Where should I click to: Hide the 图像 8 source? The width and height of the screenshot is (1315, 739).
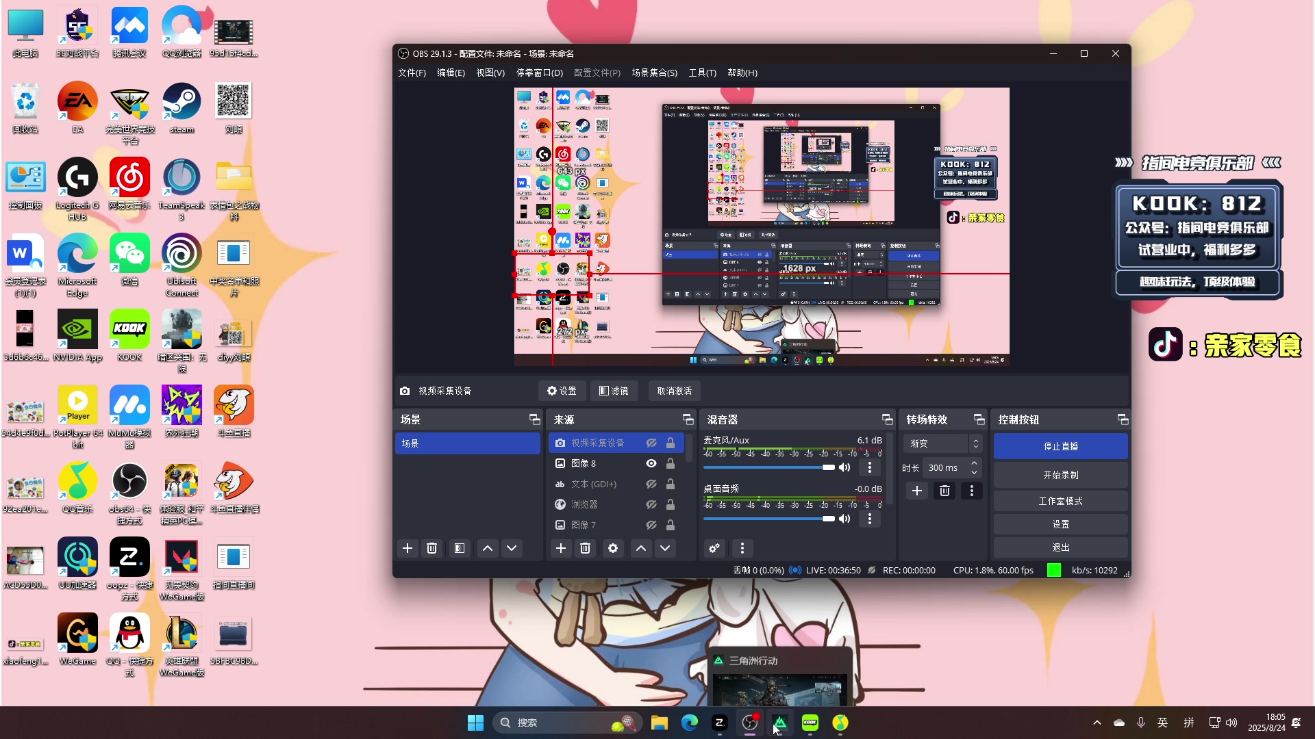tap(651, 463)
